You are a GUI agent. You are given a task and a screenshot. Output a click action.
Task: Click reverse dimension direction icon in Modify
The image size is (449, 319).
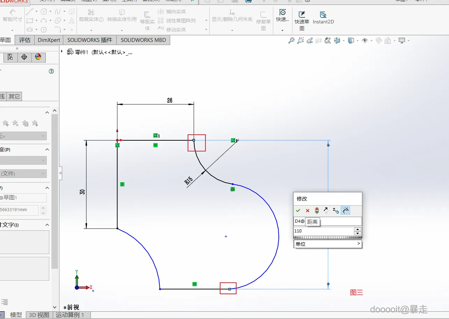(326, 210)
